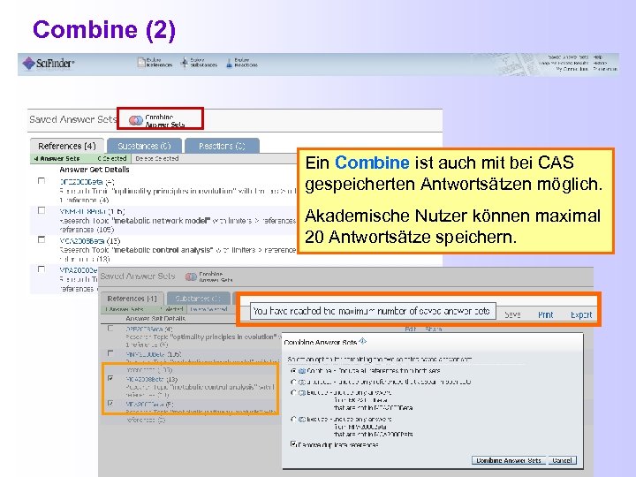Click the help icon beside the dialog title
The width and height of the screenshot is (636, 477).
tap(363, 341)
